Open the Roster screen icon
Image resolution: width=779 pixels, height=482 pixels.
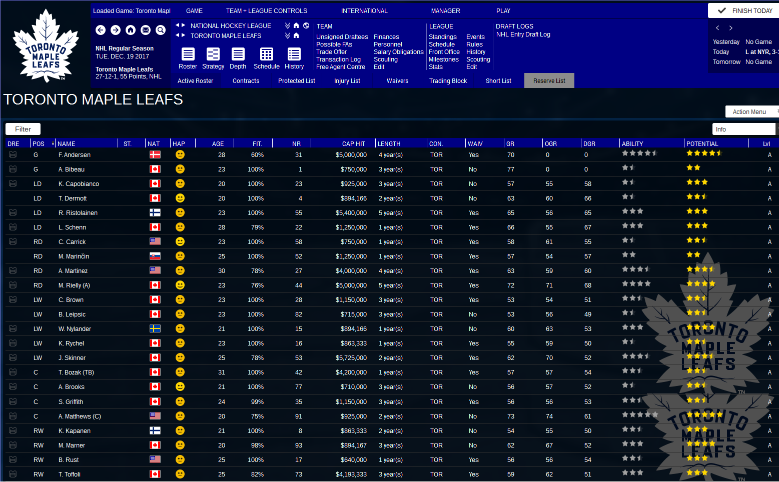[x=188, y=54]
